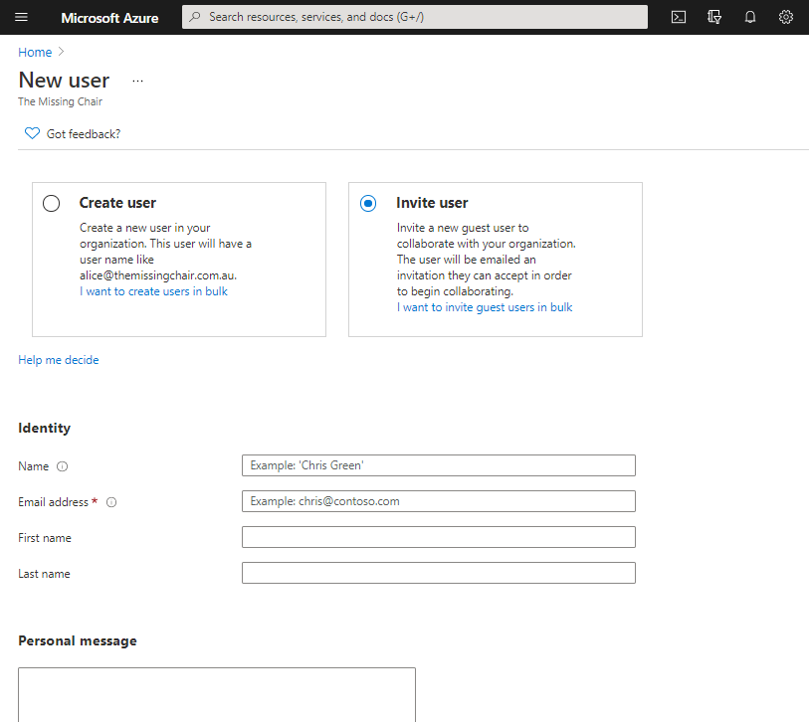Click the heart feedback icon
The height and width of the screenshot is (722, 809).
pyautogui.click(x=32, y=133)
